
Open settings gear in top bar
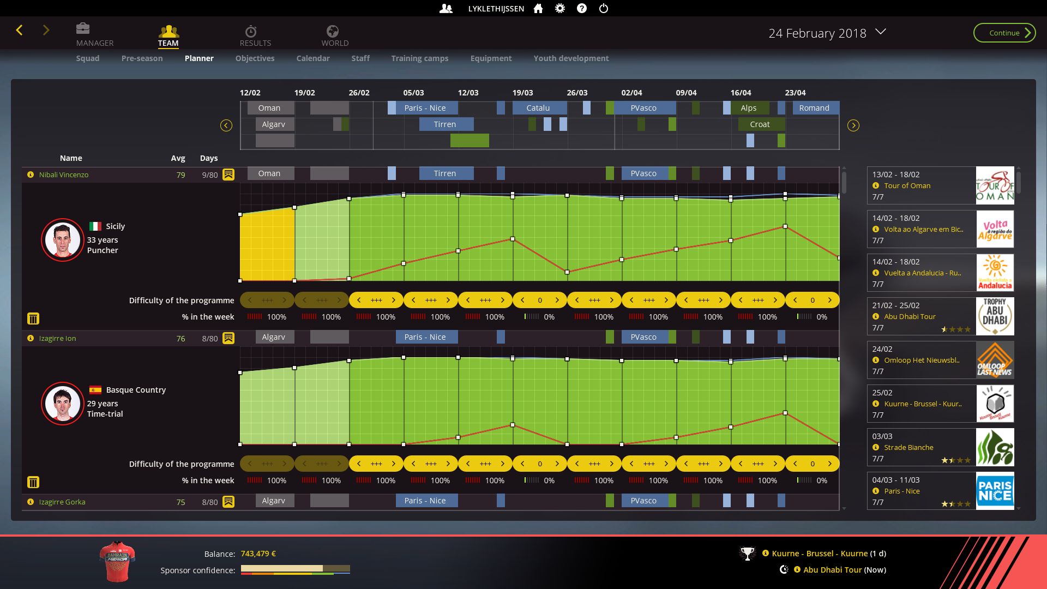pyautogui.click(x=560, y=9)
